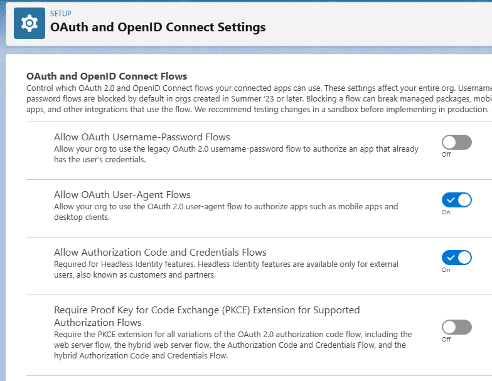
Task: Click the user-agent flow description about mobile apps
Action: click(226, 212)
